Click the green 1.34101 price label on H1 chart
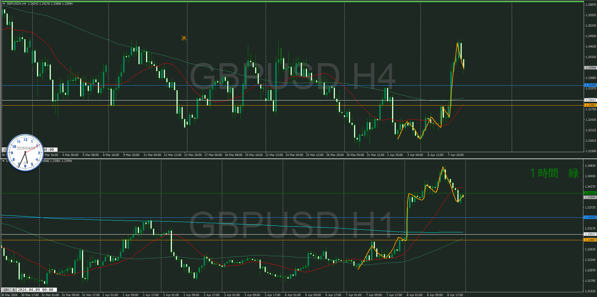The height and width of the screenshot is (297, 597). (x=590, y=193)
